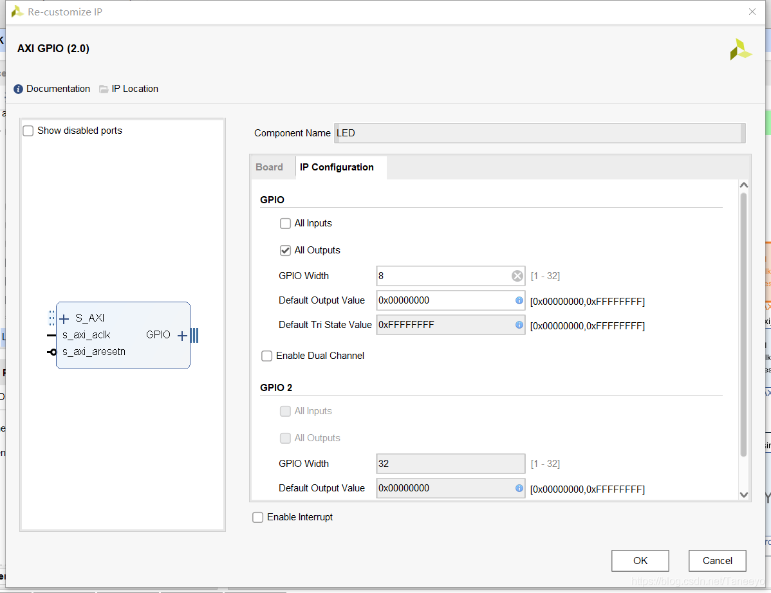Check the GPIO All Inputs checkbox

[x=285, y=224]
